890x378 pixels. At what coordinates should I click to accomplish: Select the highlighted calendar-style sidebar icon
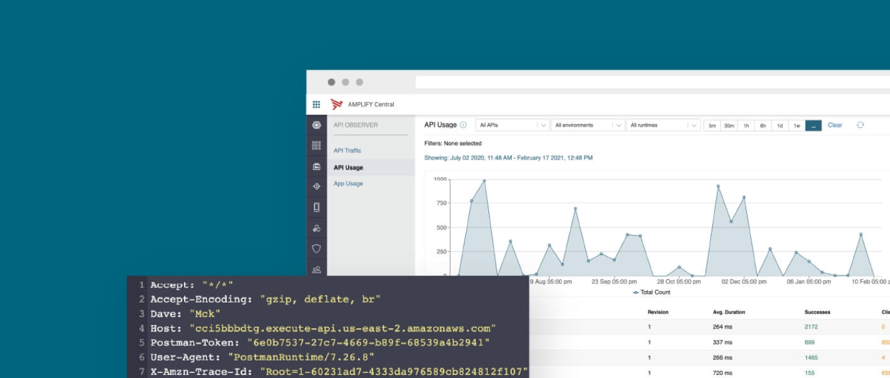click(x=316, y=167)
